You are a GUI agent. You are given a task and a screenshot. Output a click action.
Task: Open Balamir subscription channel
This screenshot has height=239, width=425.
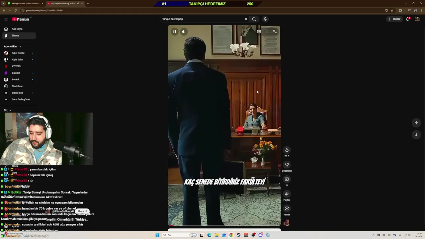coord(19,73)
